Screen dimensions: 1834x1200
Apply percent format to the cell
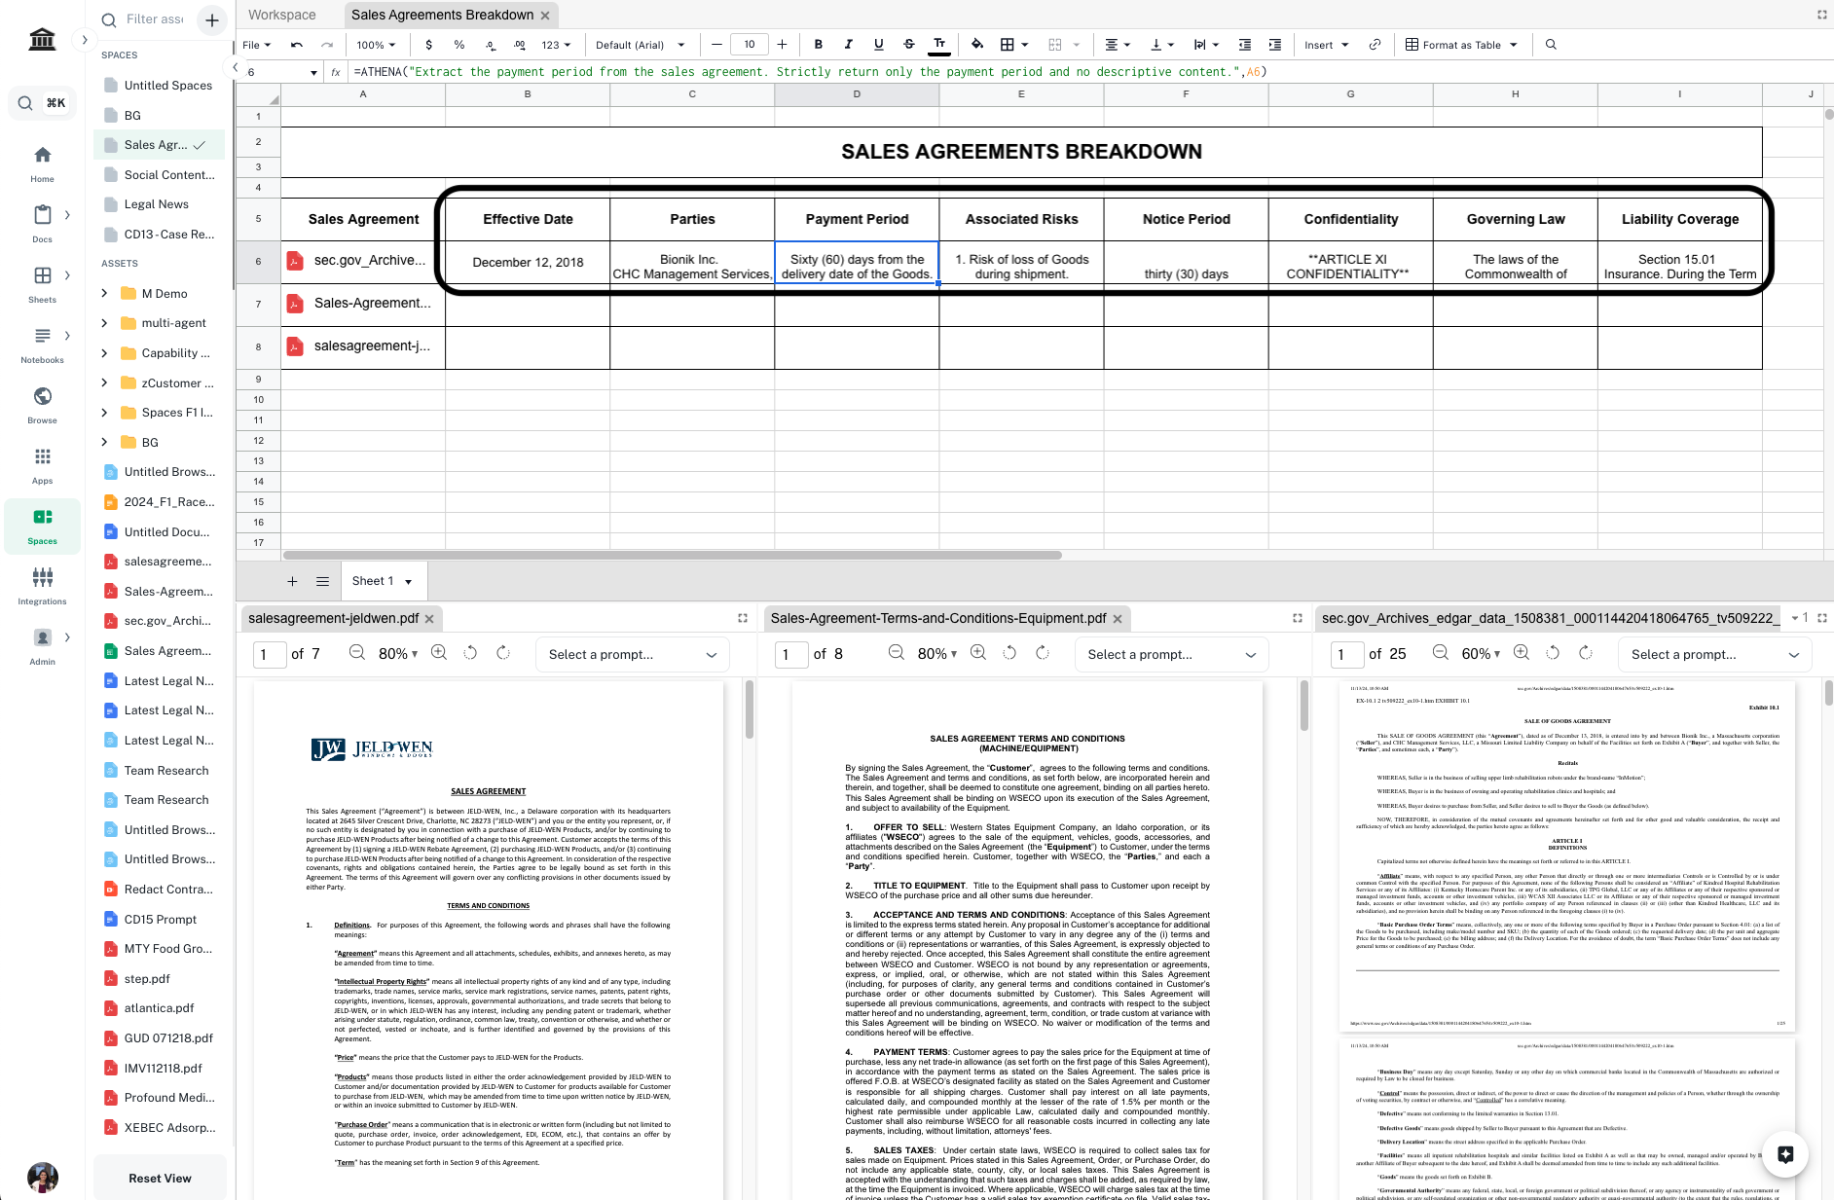pyautogui.click(x=458, y=45)
